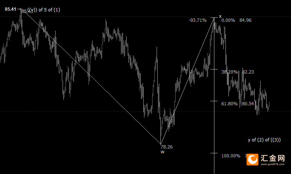Select the -93.71% retracement label
This screenshot has height=174, width=291.
(x=197, y=20)
